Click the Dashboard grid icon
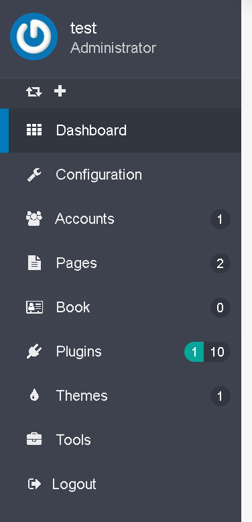 (34, 130)
